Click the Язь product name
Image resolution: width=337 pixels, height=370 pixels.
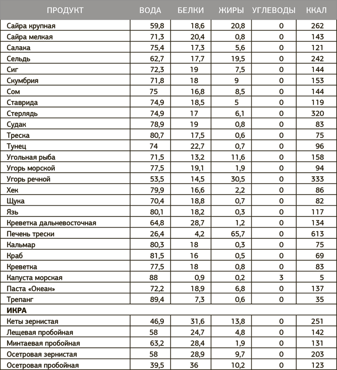tap(12, 212)
